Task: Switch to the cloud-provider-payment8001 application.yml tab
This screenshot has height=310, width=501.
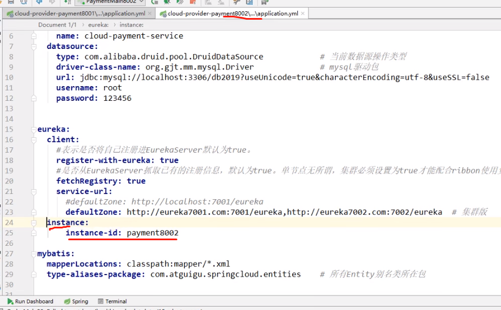Action: click(x=79, y=14)
